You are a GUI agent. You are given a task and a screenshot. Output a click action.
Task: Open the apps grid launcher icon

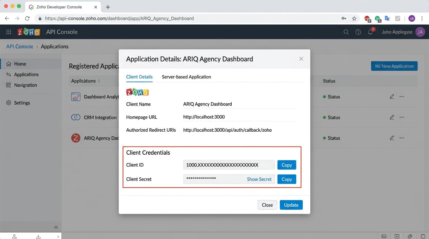coord(9,32)
